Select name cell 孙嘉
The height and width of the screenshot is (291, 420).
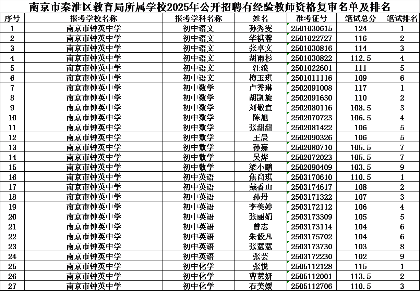click(260, 147)
